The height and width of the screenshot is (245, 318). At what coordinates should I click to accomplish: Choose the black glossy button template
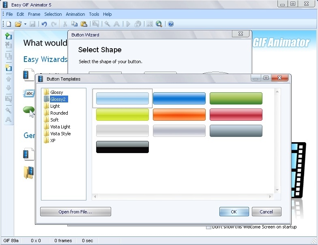[x=122, y=147]
